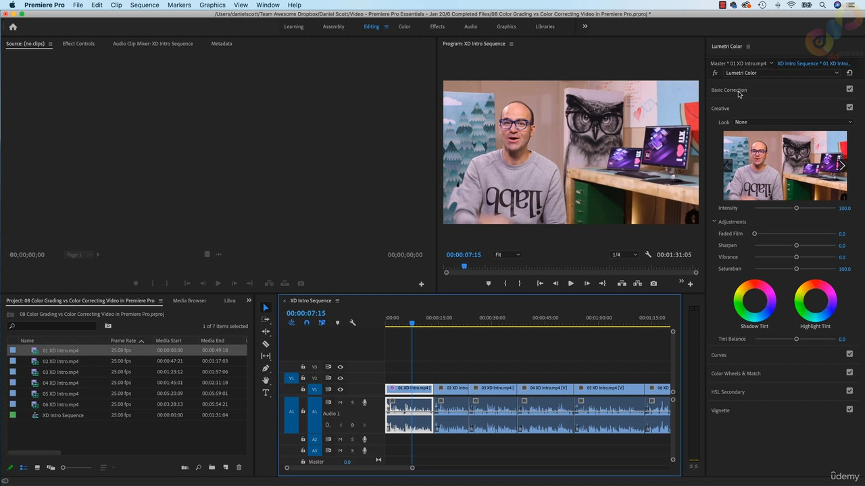Open the Markers menu
This screenshot has width=865, height=486.
(x=179, y=5)
